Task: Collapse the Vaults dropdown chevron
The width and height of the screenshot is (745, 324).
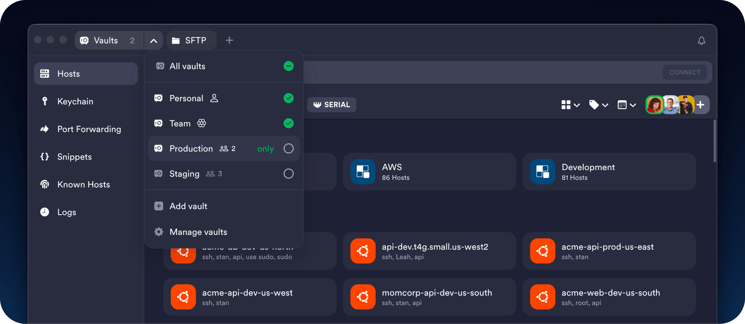Action: point(154,41)
